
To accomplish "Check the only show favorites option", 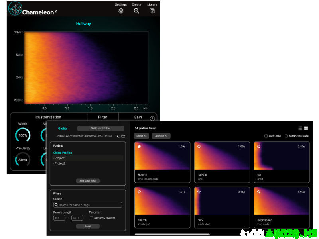I will 91,217.
